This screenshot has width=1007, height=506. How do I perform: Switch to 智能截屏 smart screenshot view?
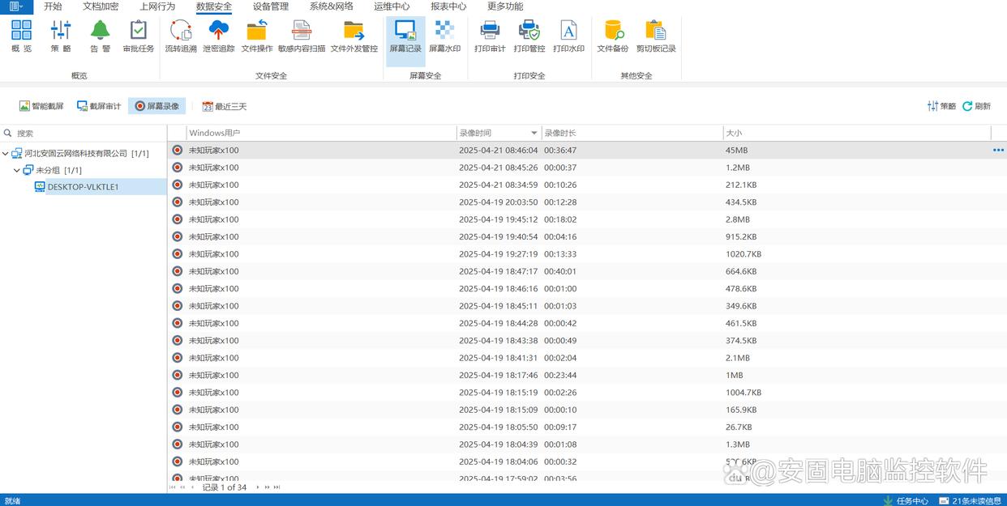[41, 106]
